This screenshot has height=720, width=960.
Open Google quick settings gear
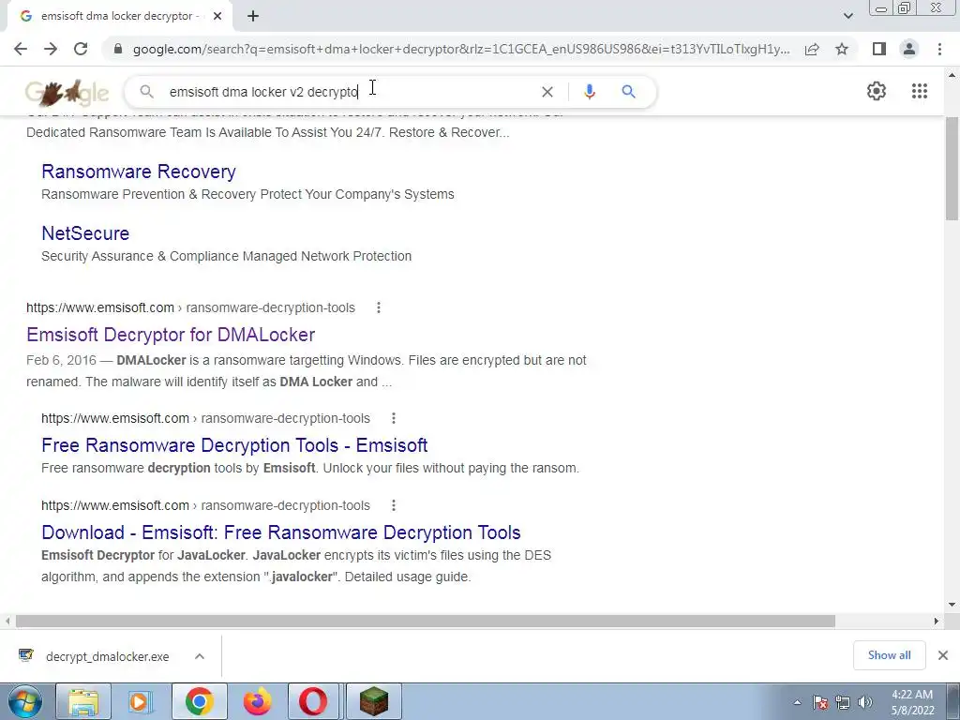tap(877, 91)
